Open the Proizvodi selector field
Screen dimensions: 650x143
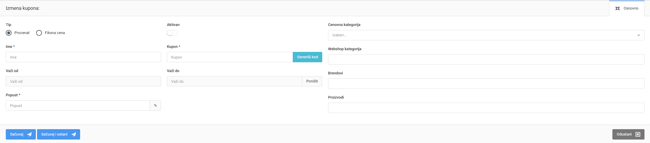(486, 108)
